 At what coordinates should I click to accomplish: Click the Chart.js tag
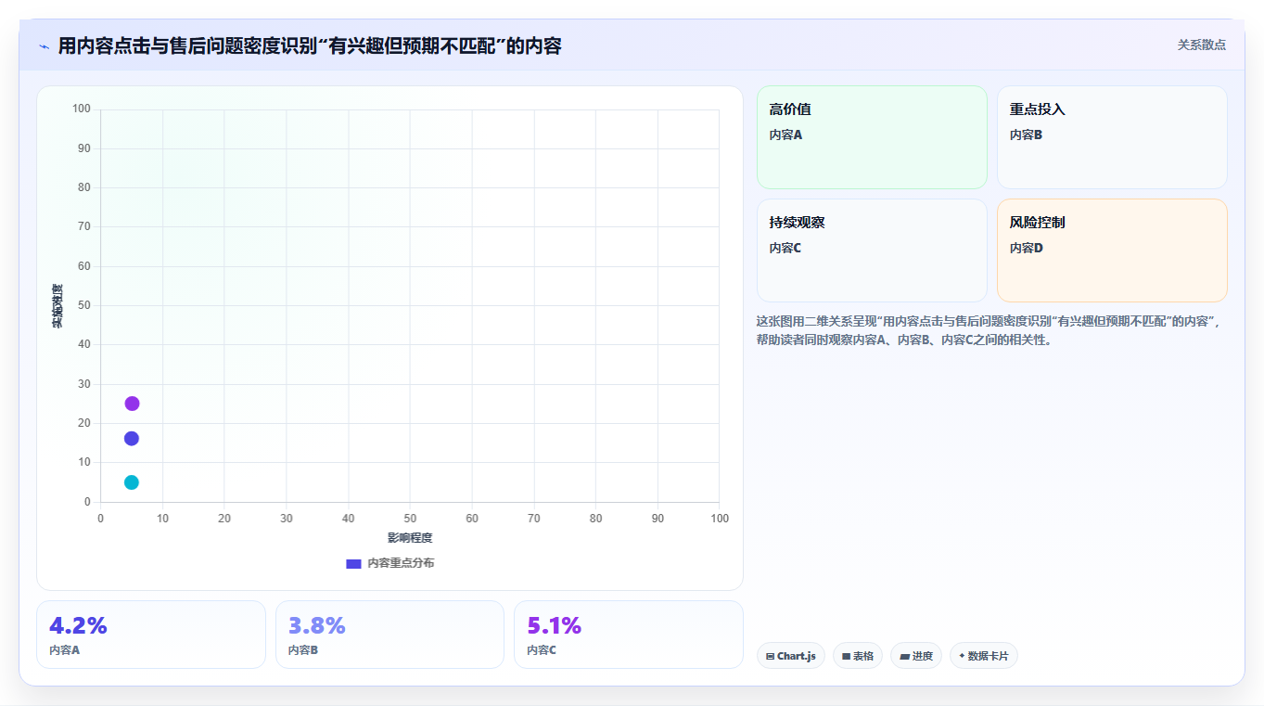791,656
